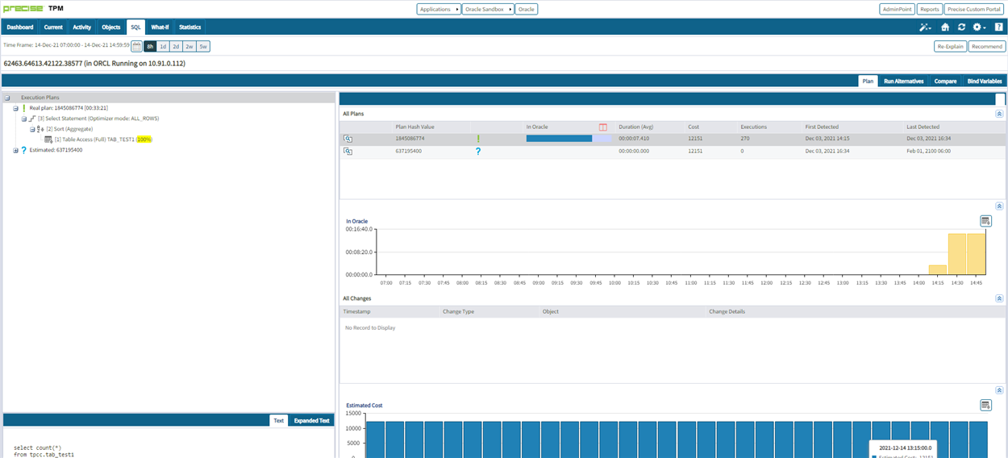
Task: Select the Text tab of SQL panel
Action: point(278,420)
